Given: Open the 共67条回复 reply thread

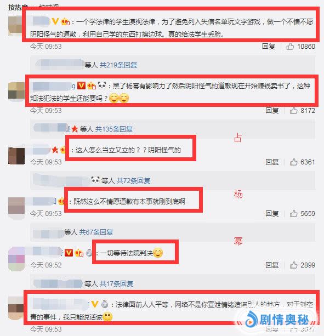Looking at the screenshot, I should [96, 232].
